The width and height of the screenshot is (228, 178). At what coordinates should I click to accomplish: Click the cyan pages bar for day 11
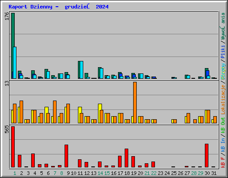pyautogui.click(x=81, y=70)
